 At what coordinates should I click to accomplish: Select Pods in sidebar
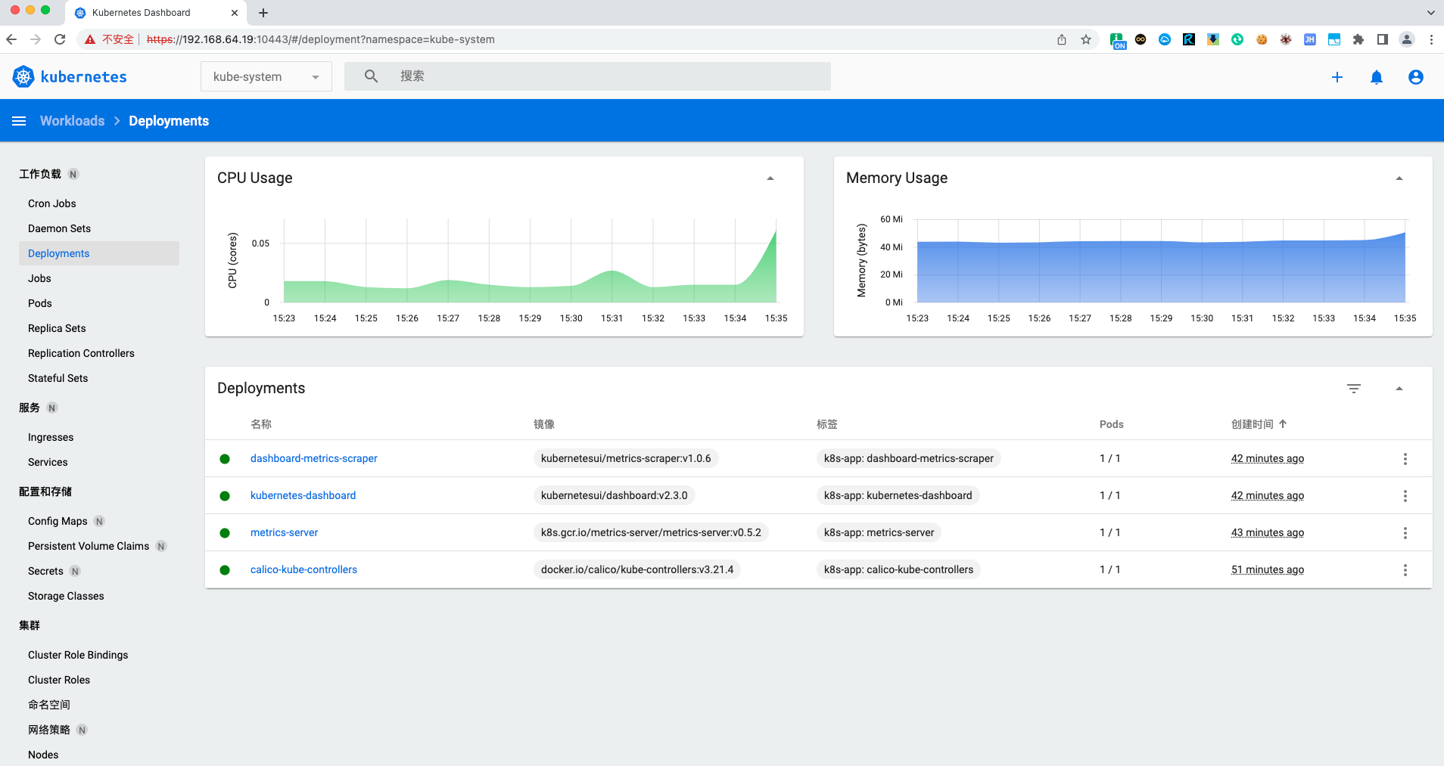[x=40, y=303]
